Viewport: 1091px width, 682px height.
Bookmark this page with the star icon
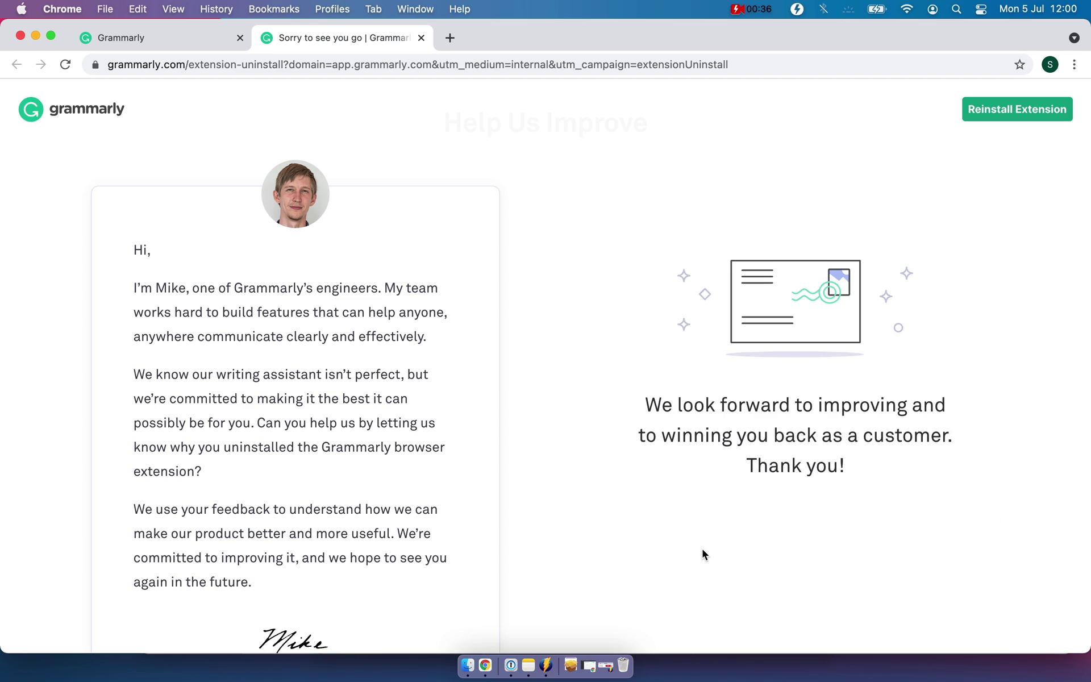coord(1020,65)
